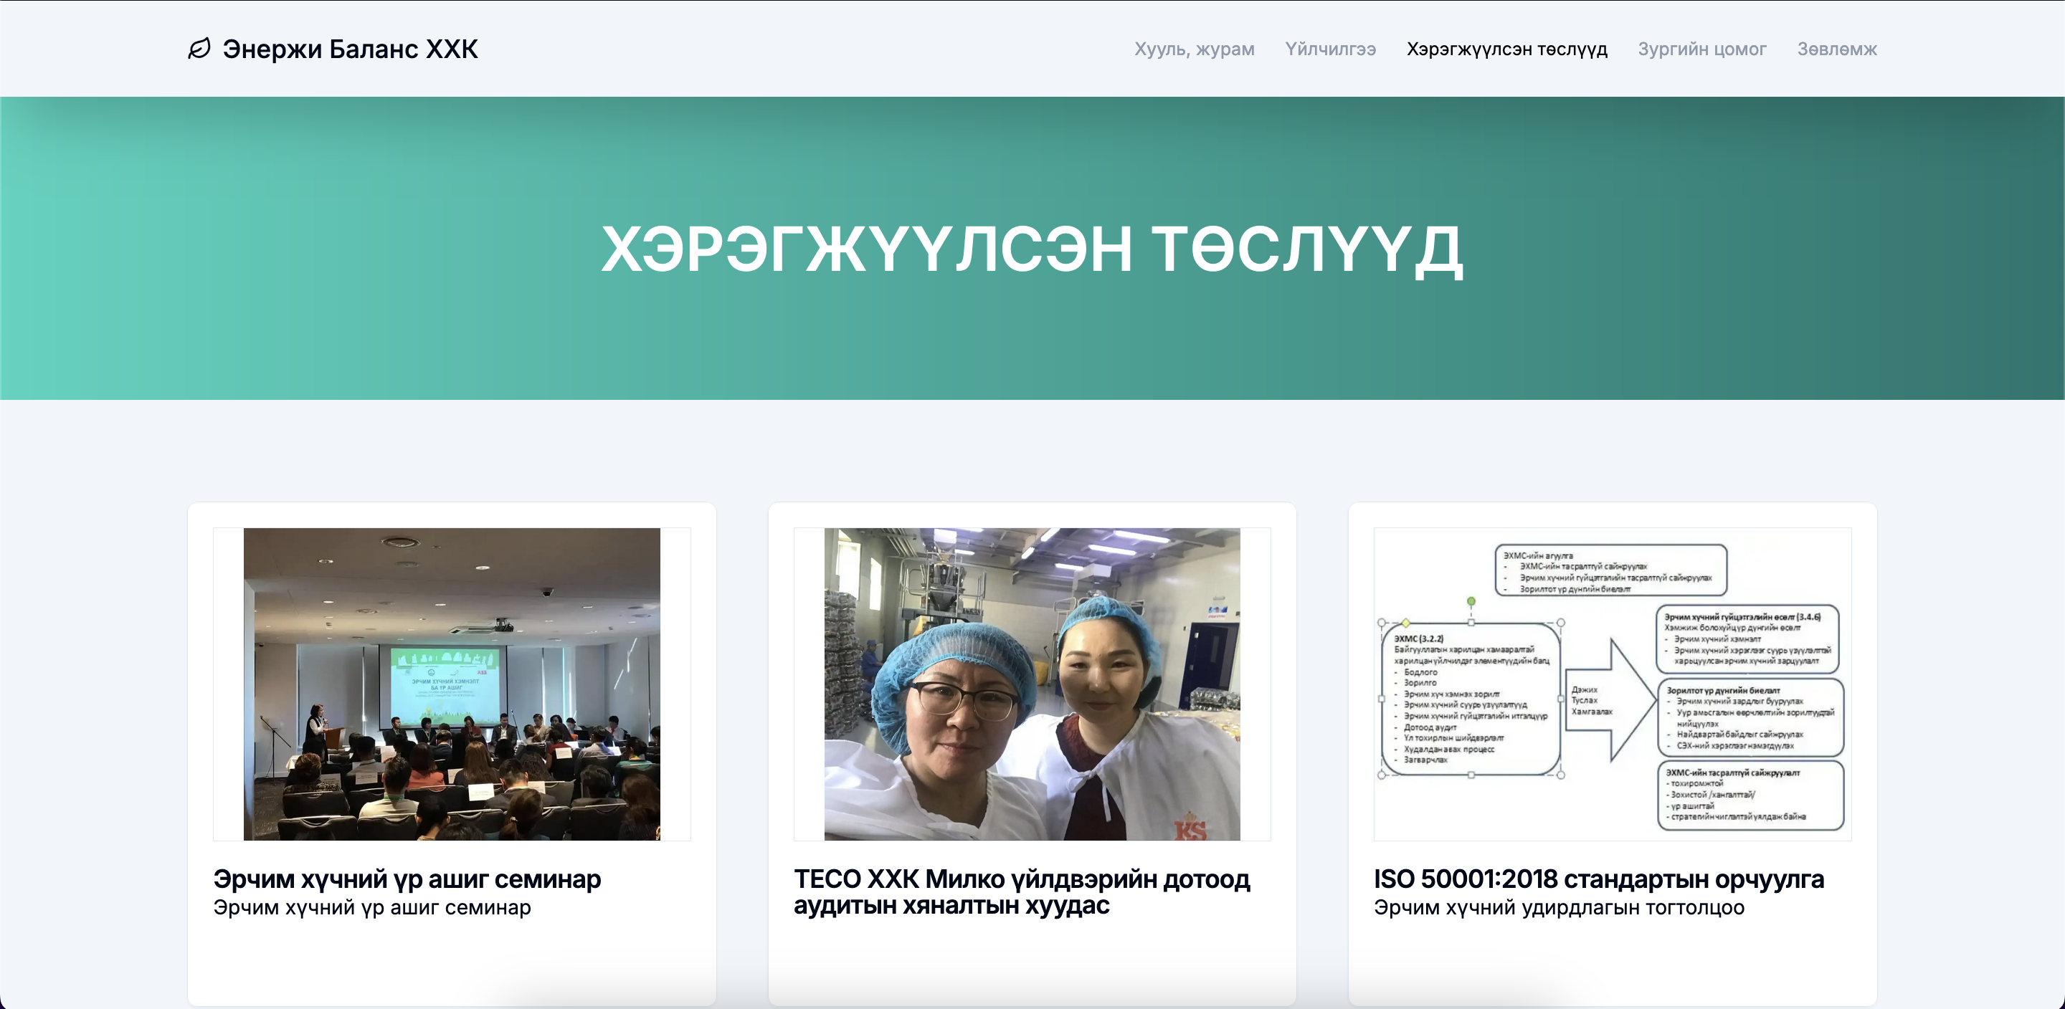This screenshot has width=2065, height=1009.
Task: Open the ISO diagram image thumbnail
Action: pyautogui.click(x=1612, y=684)
